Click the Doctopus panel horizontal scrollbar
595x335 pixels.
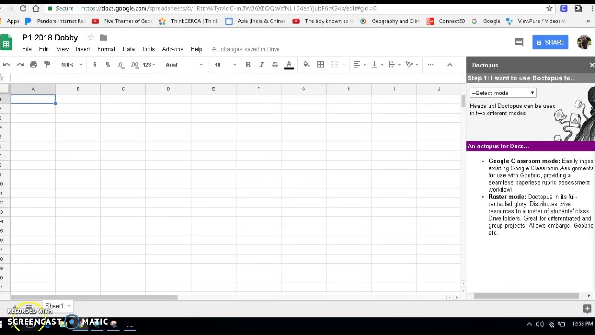pos(526,296)
